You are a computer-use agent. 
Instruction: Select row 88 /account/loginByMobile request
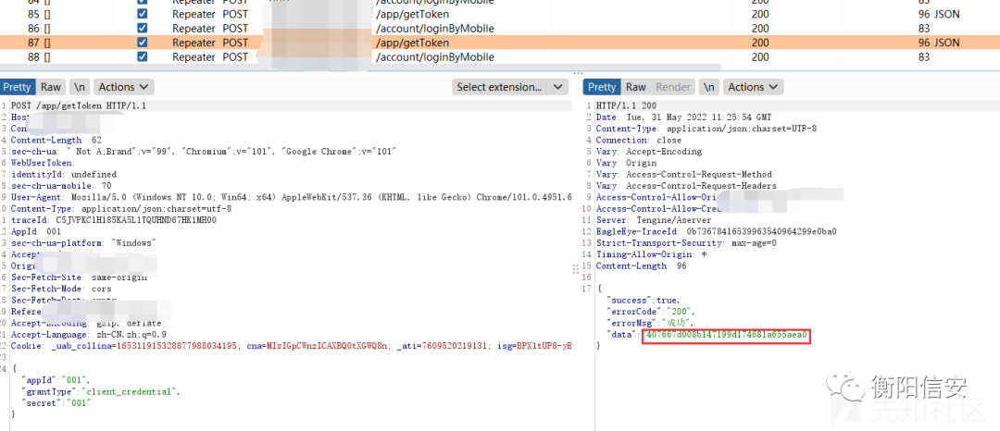[x=434, y=56]
